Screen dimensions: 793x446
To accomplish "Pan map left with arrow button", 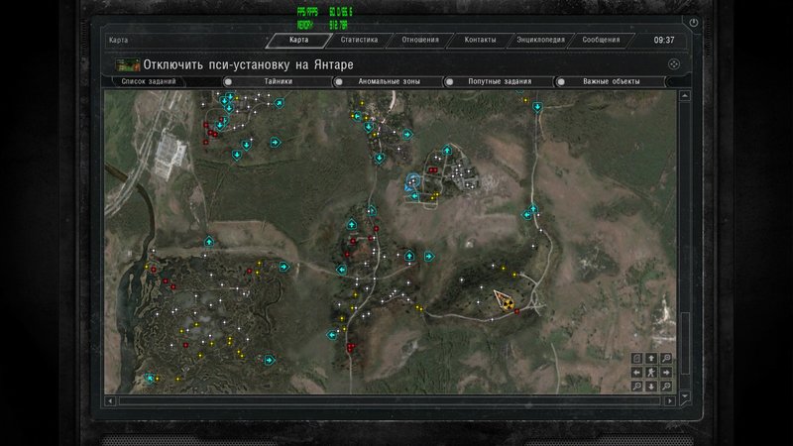I will click(x=637, y=372).
